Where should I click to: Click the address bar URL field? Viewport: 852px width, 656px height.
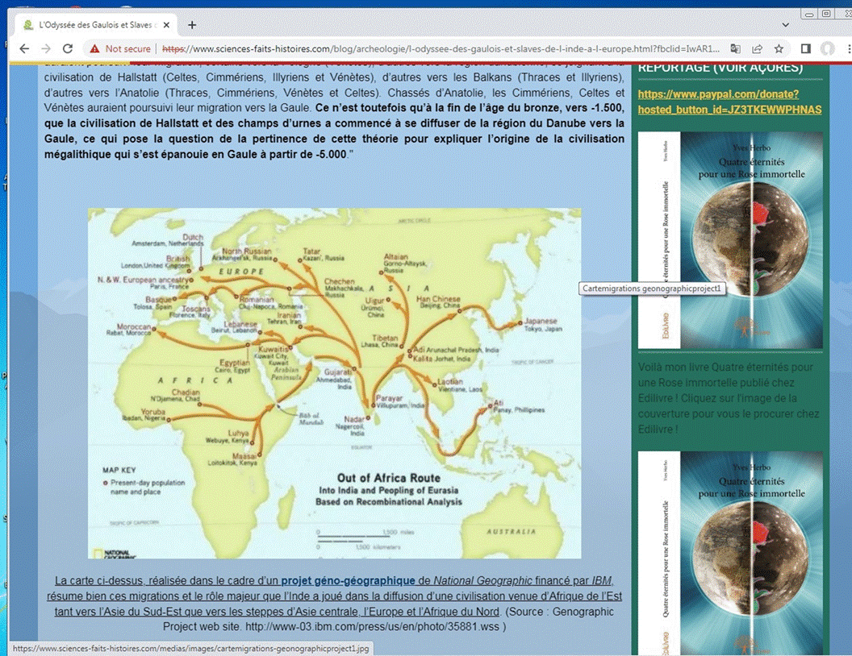441,49
